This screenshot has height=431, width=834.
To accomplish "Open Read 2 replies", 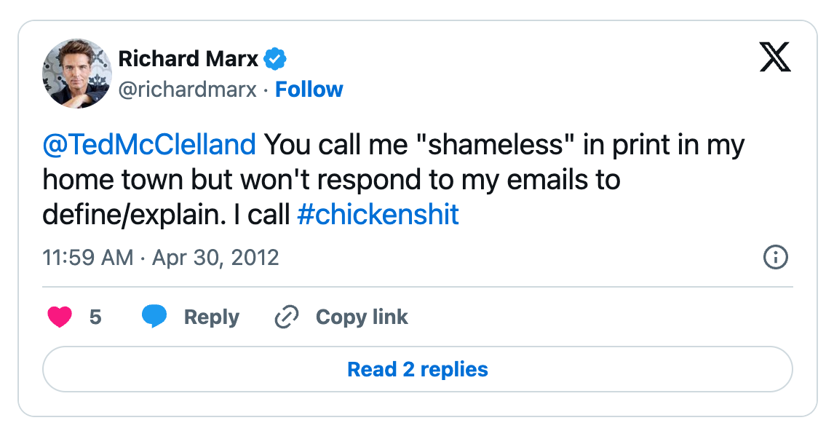I will (417, 369).
